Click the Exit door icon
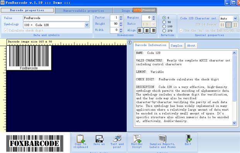This screenshot has height=153, width=240. click(x=188, y=139)
